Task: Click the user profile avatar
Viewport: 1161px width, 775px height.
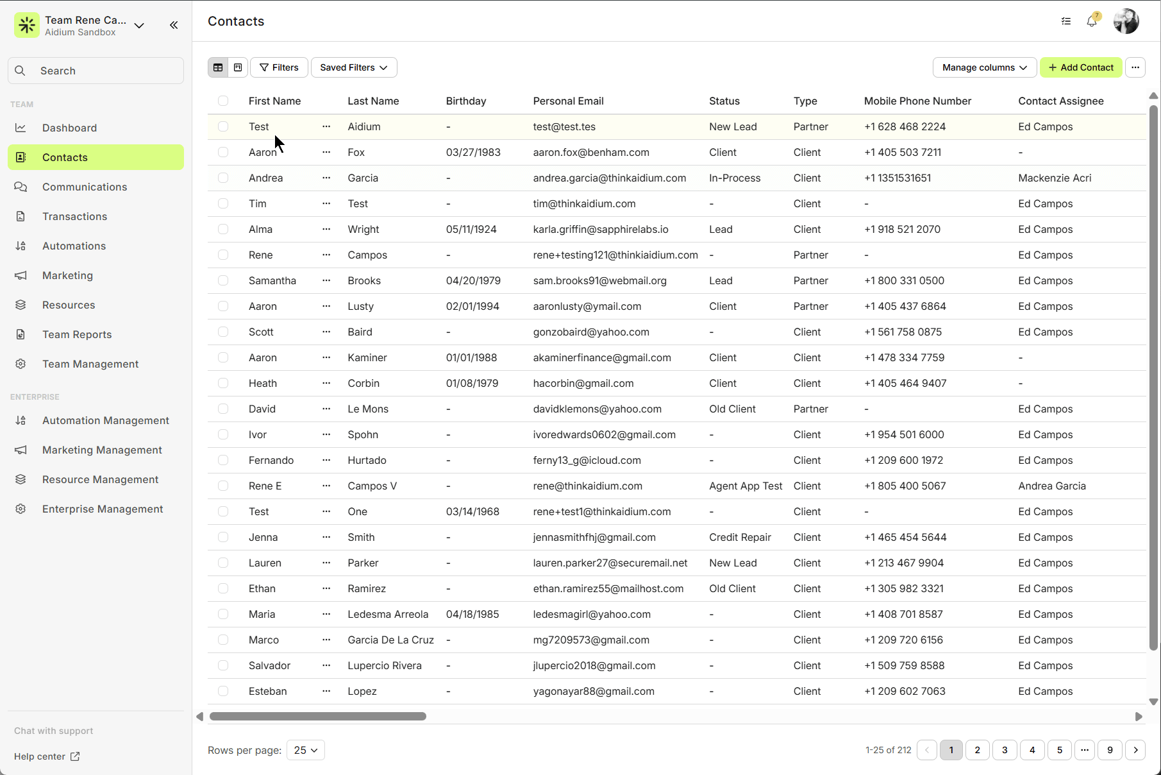Action: [x=1126, y=21]
